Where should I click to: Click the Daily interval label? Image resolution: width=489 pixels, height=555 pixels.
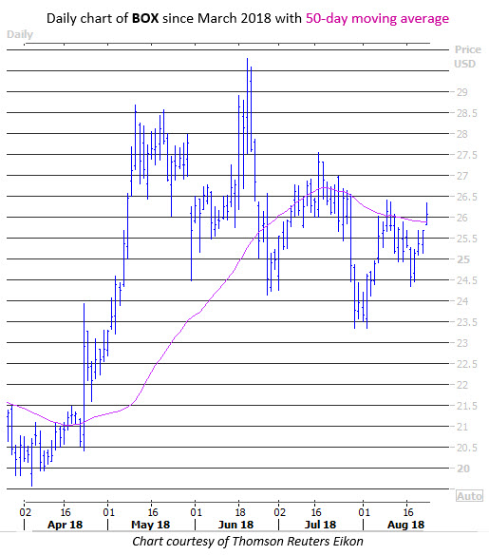pos(20,34)
